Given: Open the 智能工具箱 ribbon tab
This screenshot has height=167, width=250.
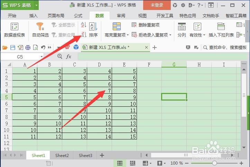Looking at the screenshot, I should 236,15.
